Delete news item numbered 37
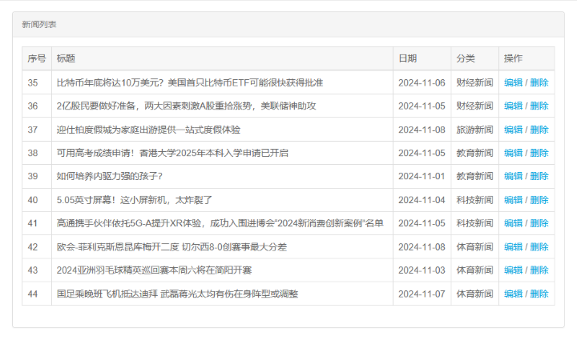 (539, 130)
